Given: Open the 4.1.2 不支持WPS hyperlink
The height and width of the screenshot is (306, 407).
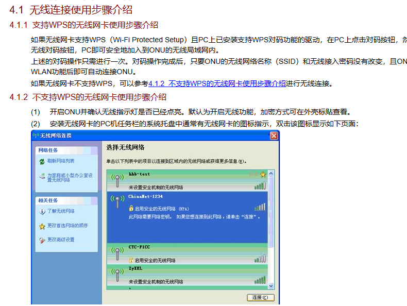Looking at the screenshot, I should tap(217, 83).
